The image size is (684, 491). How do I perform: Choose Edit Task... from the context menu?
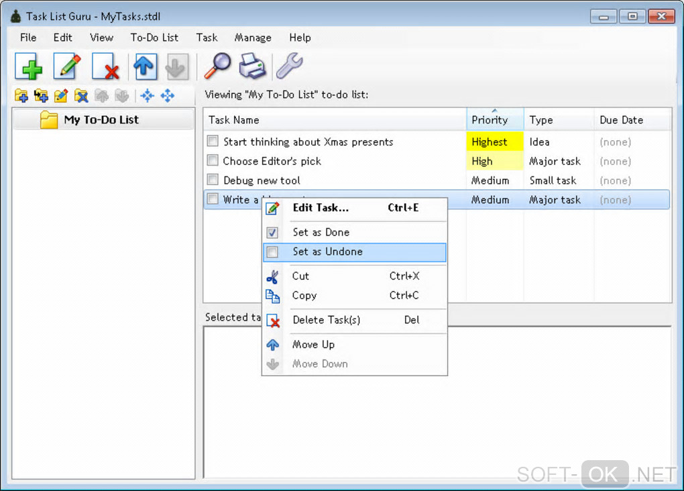point(355,208)
